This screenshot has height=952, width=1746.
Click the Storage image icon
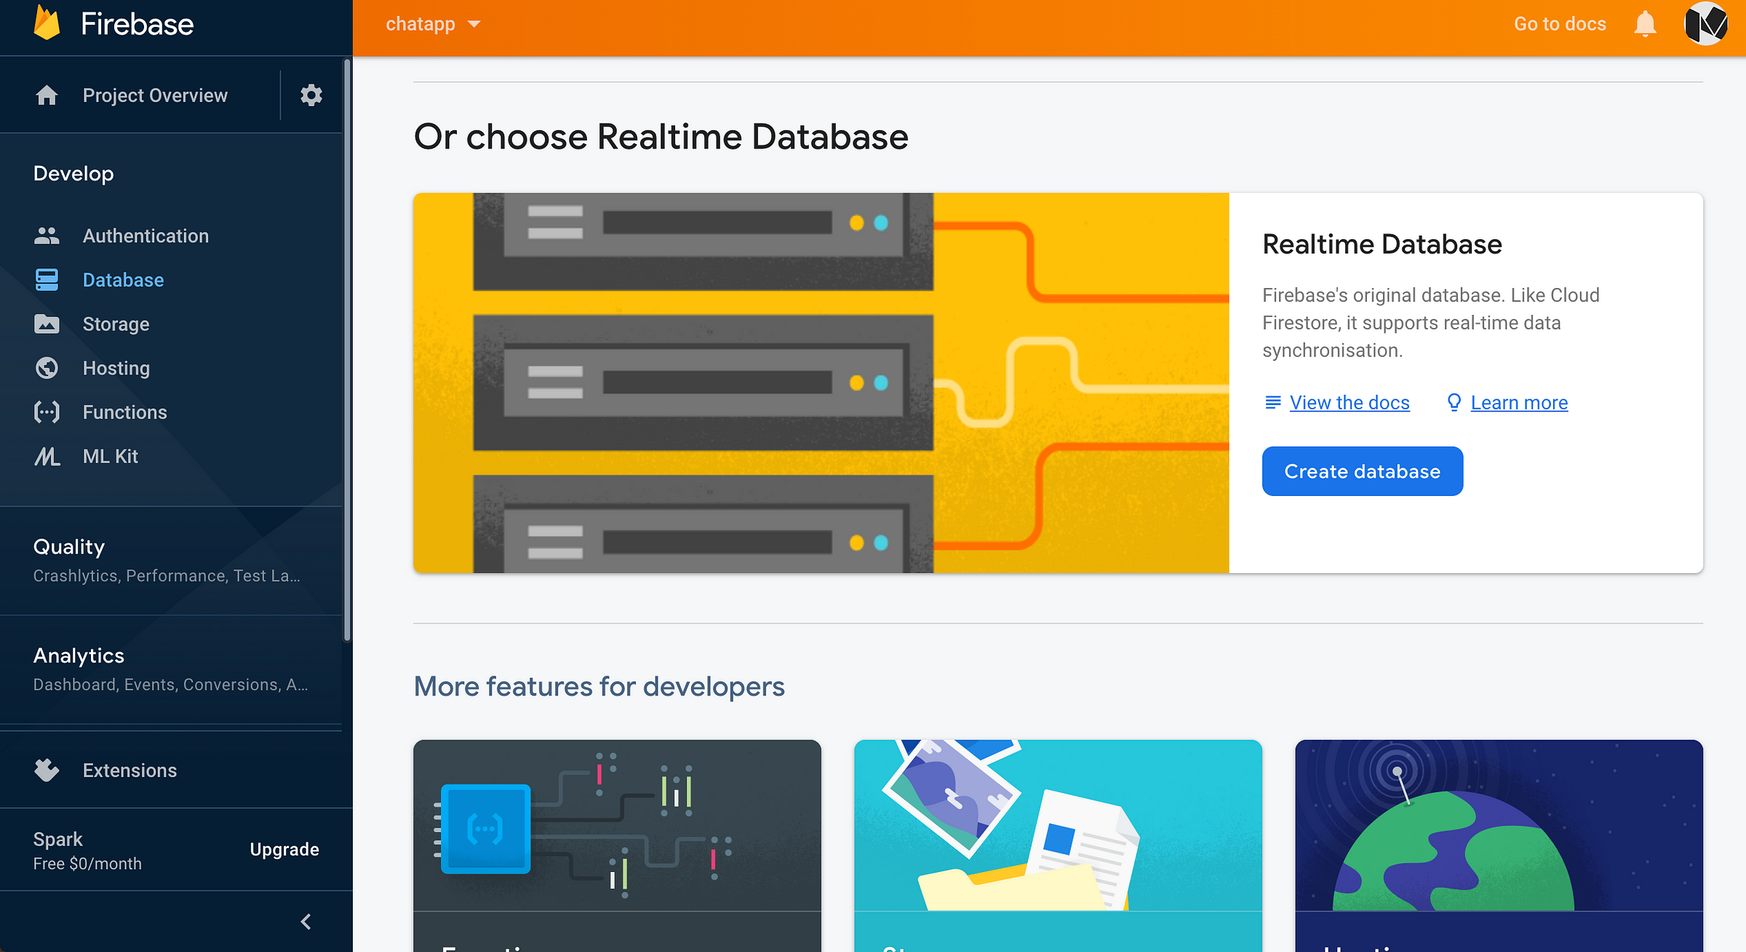click(x=47, y=324)
